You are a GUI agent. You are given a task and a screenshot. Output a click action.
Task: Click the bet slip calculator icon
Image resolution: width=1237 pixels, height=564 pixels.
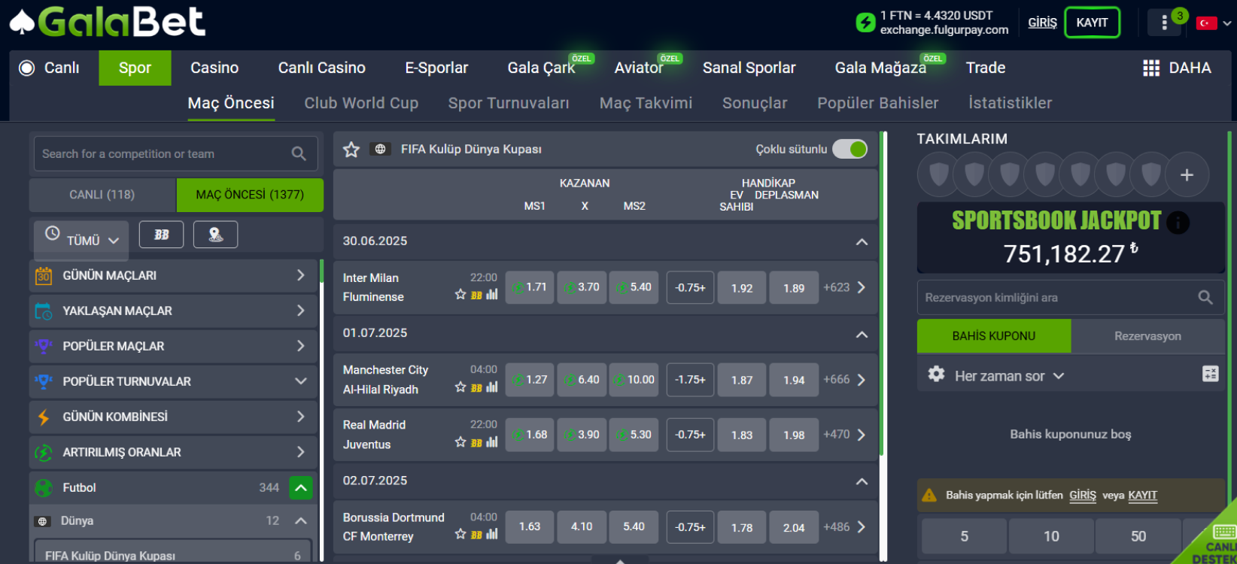[x=1211, y=374]
